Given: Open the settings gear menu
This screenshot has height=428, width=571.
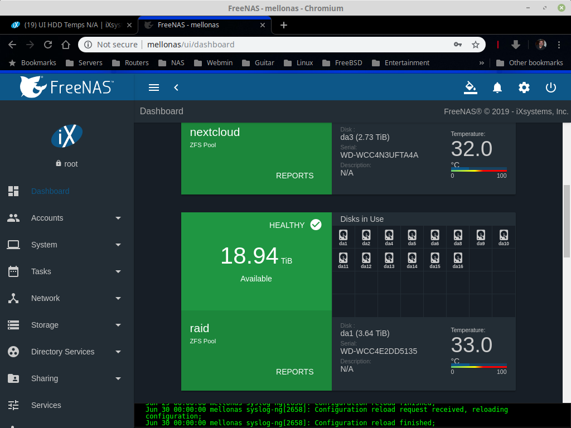Looking at the screenshot, I should (x=524, y=87).
